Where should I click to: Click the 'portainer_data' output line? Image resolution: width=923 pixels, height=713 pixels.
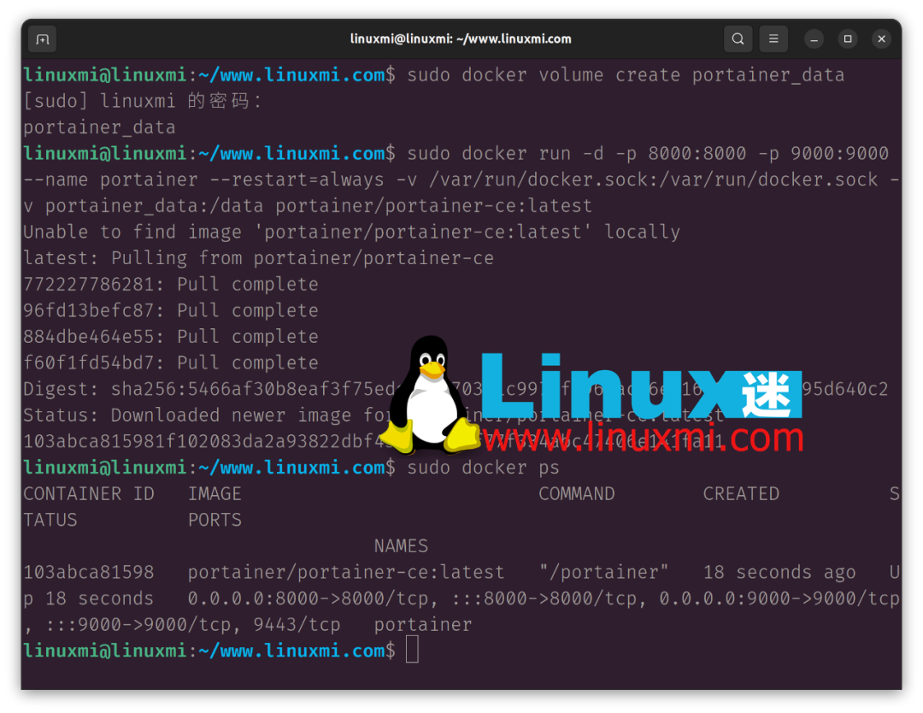point(99,127)
